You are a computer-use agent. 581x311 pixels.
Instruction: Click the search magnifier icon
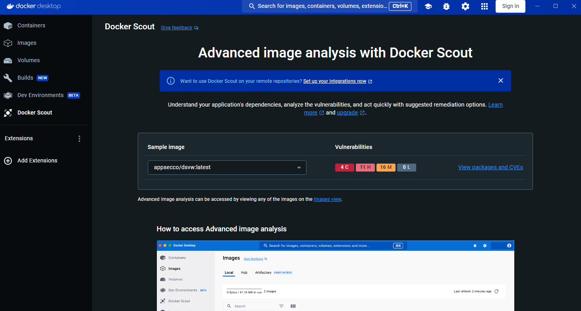(252, 6)
